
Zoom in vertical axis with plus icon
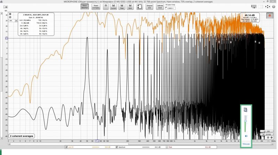coord(10,14)
